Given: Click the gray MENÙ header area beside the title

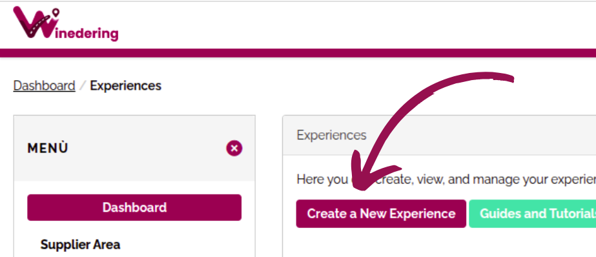Looking at the screenshot, I should (x=147, y=149).
